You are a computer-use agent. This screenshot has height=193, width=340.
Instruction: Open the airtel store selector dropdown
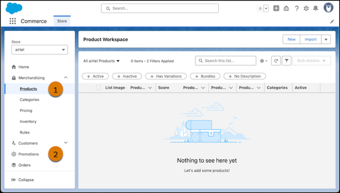pos(40,50)
